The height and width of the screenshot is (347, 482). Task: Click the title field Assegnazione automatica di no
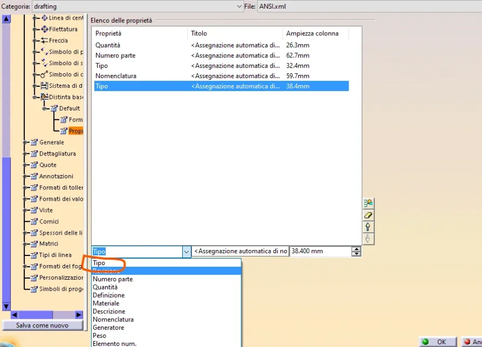pyautogui.click(x=240, y=252)
